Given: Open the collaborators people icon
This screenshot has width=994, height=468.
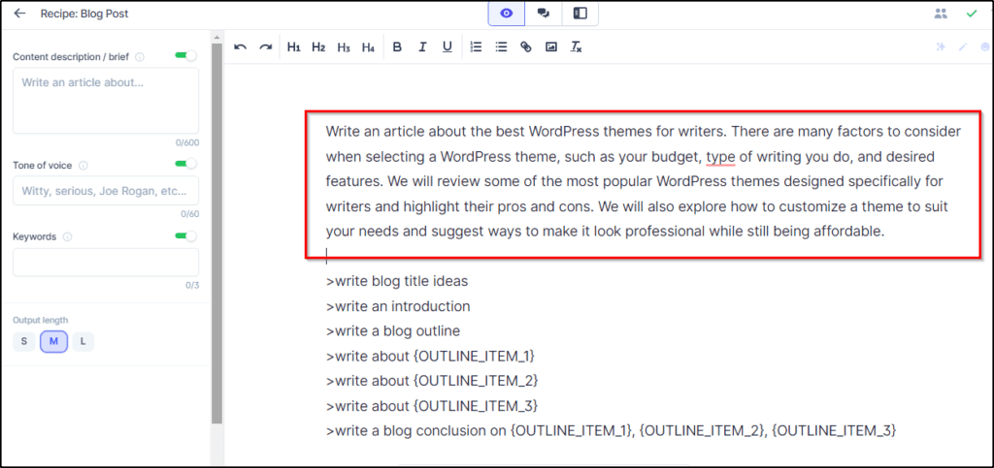Looking at the screenshot, I should (x=941, y=14).
